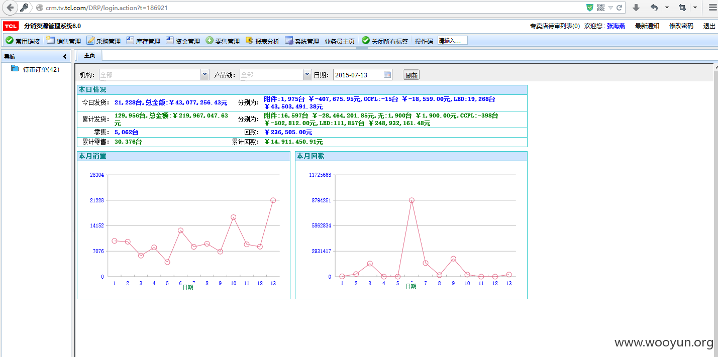The height and width of the screenshot is (357, 718).
Task: Open dropdown arrow next to the undo icon
Action: (x=667, y=8)
